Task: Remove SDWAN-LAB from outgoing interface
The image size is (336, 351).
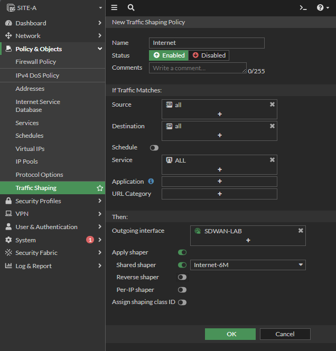Action: (301, 231)
